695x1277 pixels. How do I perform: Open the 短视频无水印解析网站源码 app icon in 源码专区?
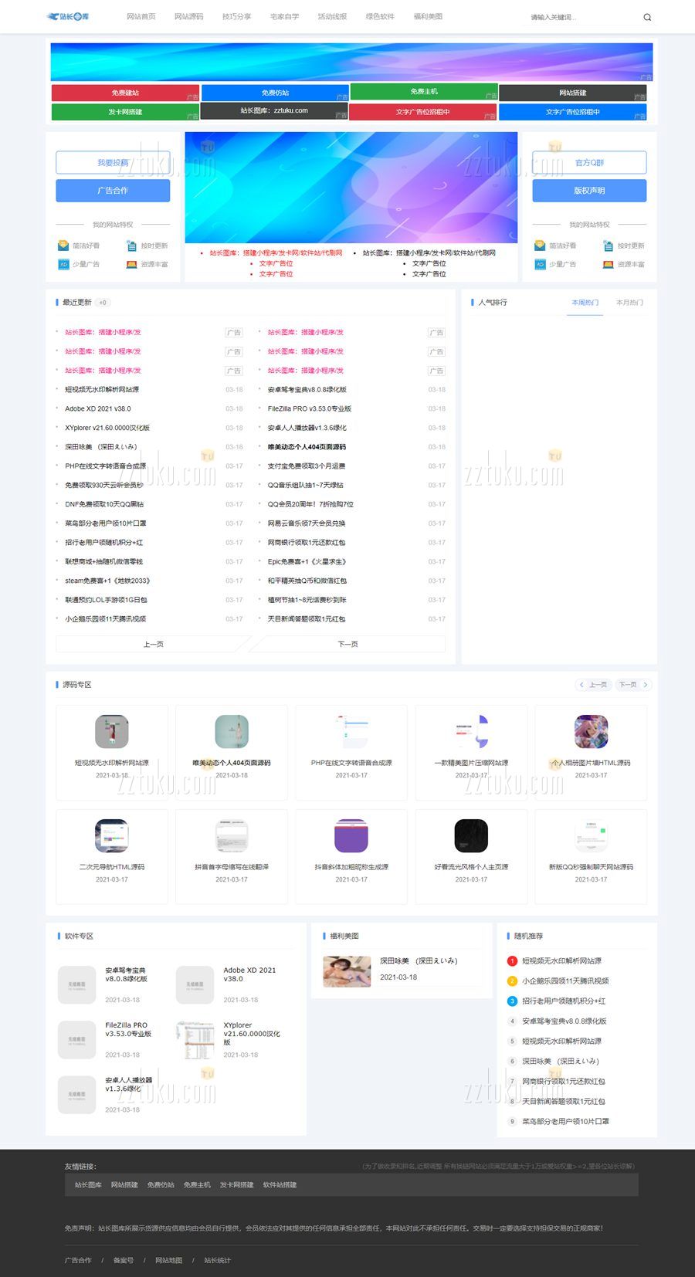(112, 731)
